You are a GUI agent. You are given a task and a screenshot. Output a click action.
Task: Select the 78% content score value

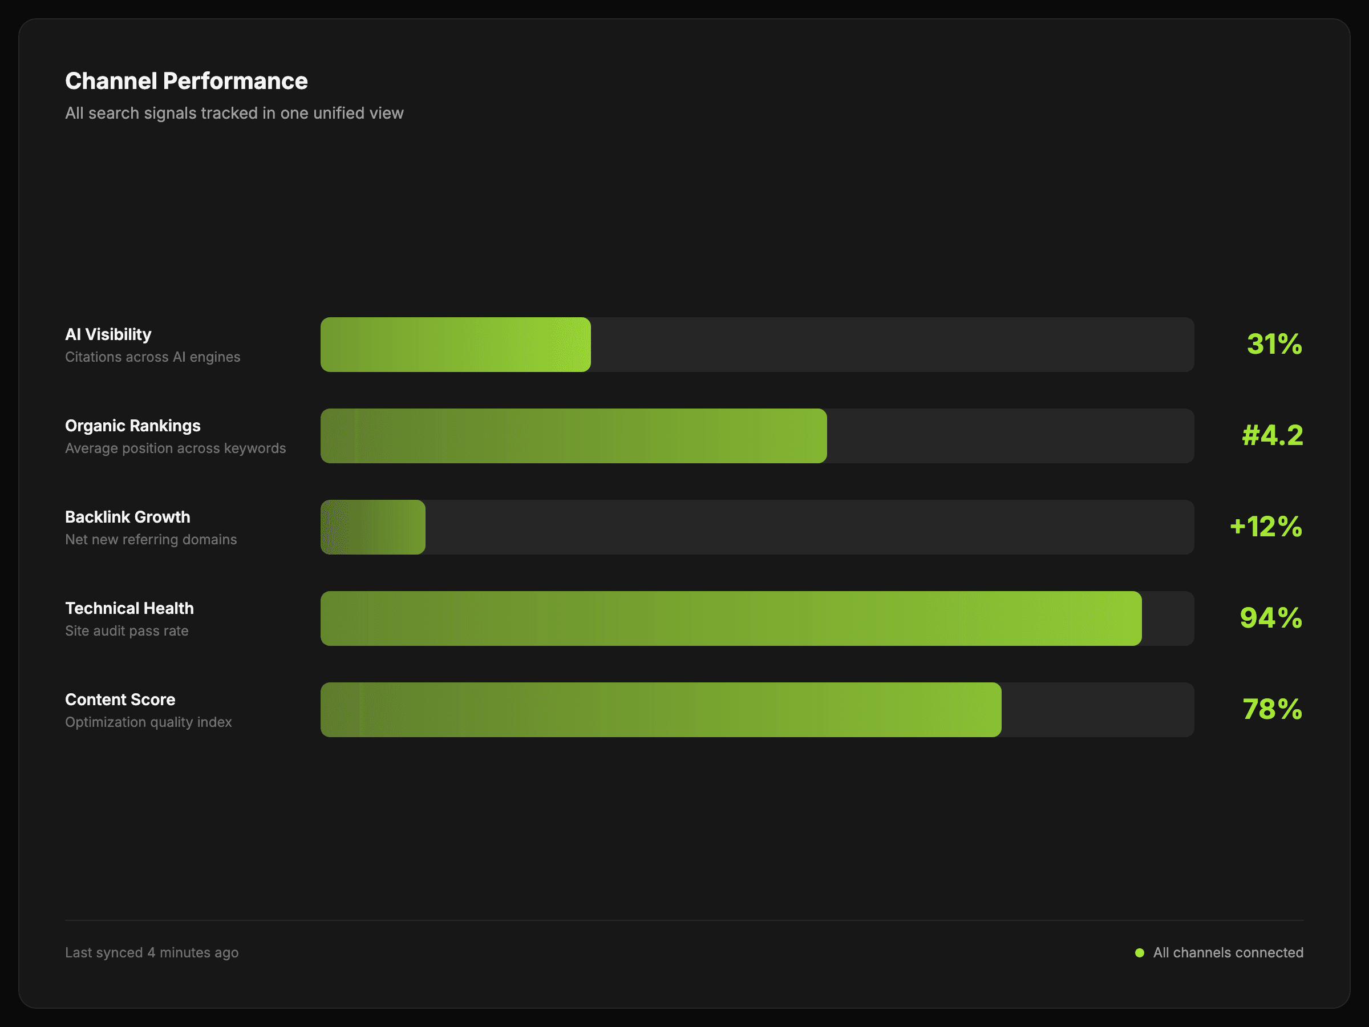point(1272,709)
